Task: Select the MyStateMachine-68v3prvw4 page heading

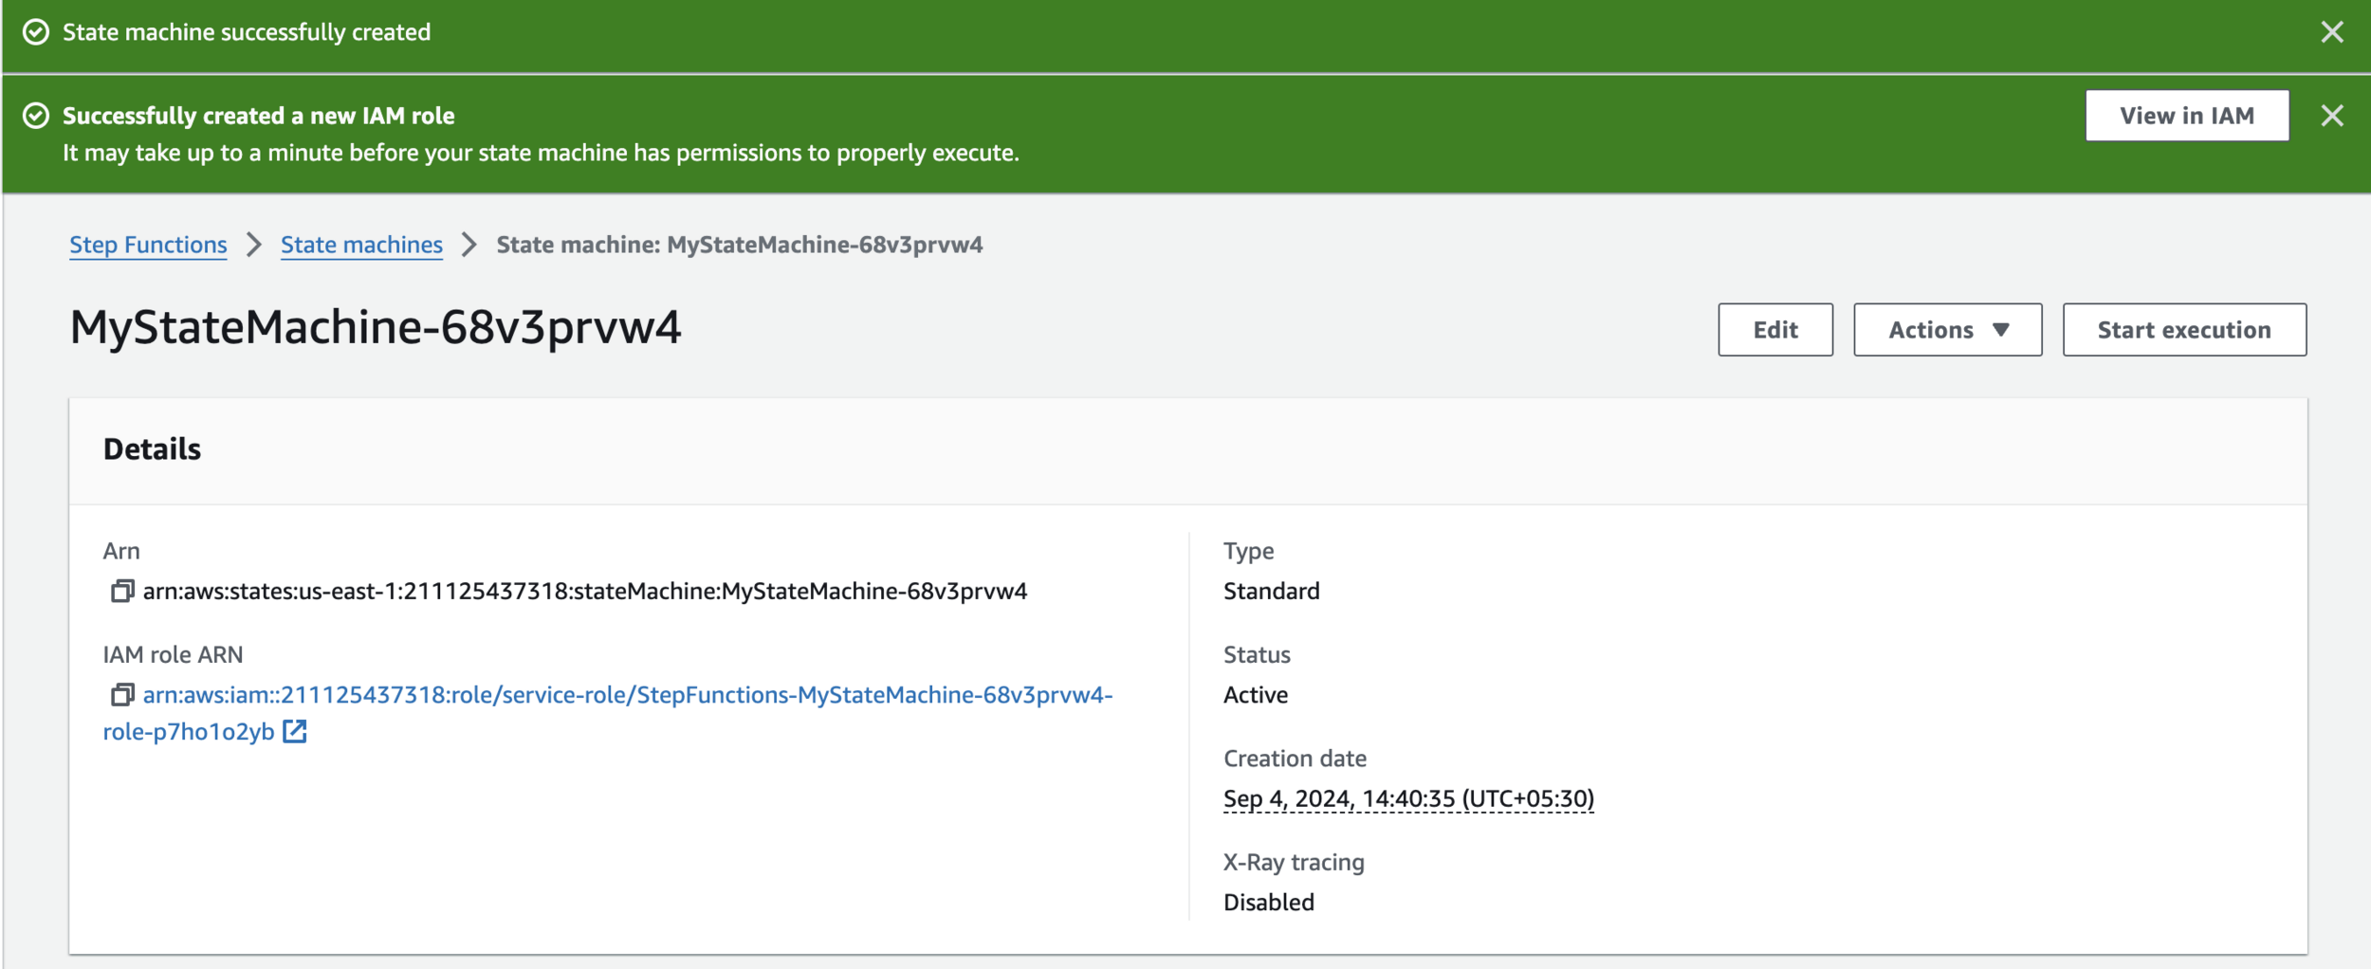Action: [376, 328]
